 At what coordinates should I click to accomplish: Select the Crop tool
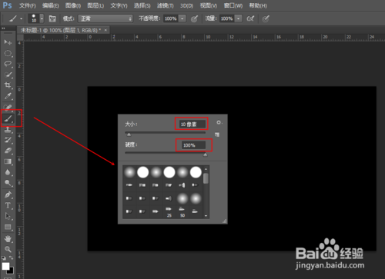[8, 85]
